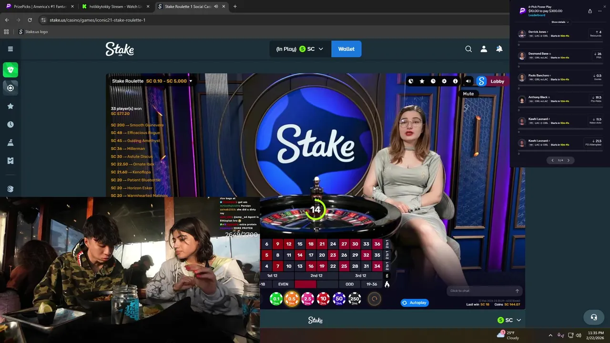Open roulette game settings gear
610x343 pixels.
pos(444,81)
